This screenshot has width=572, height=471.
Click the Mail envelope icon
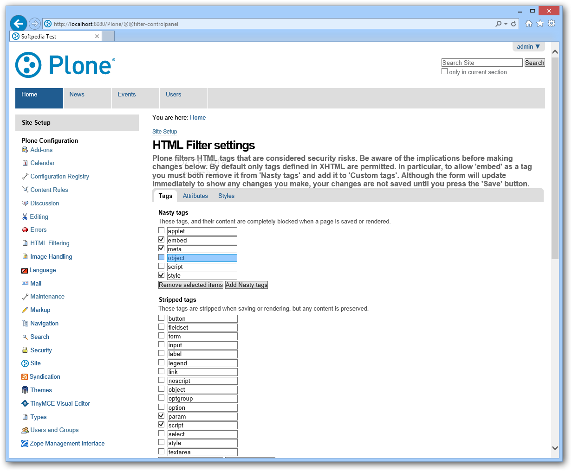tap(25, 283)
